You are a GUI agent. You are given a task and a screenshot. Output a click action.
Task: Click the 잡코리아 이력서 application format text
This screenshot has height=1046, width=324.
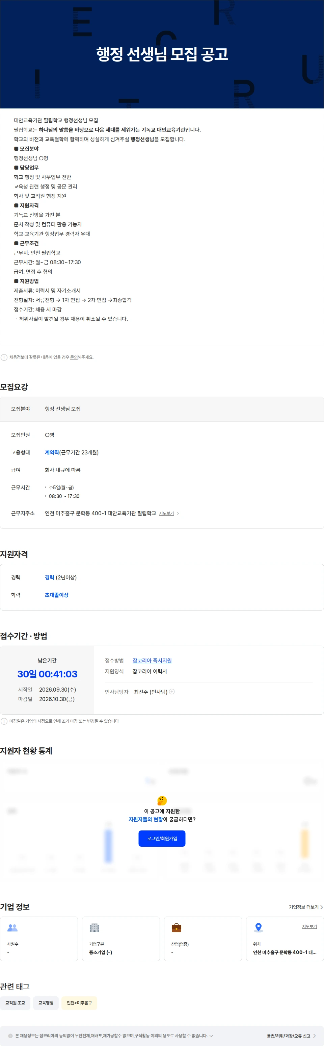coord(150,671)
